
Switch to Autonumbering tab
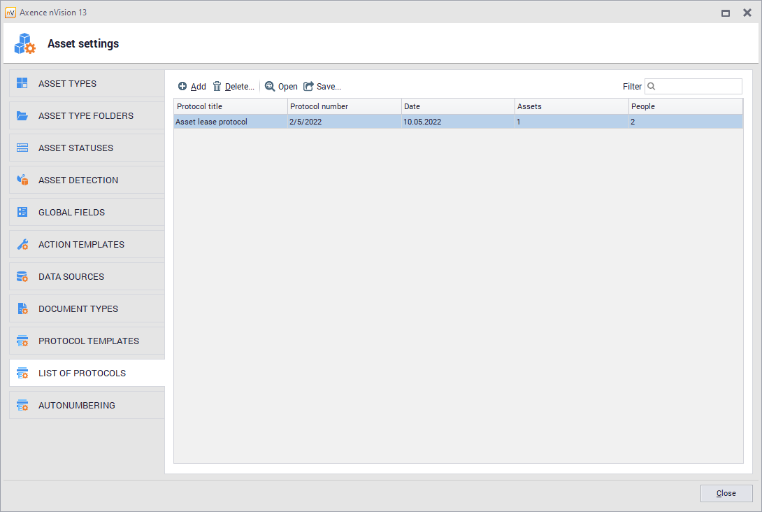click(76, 406)
